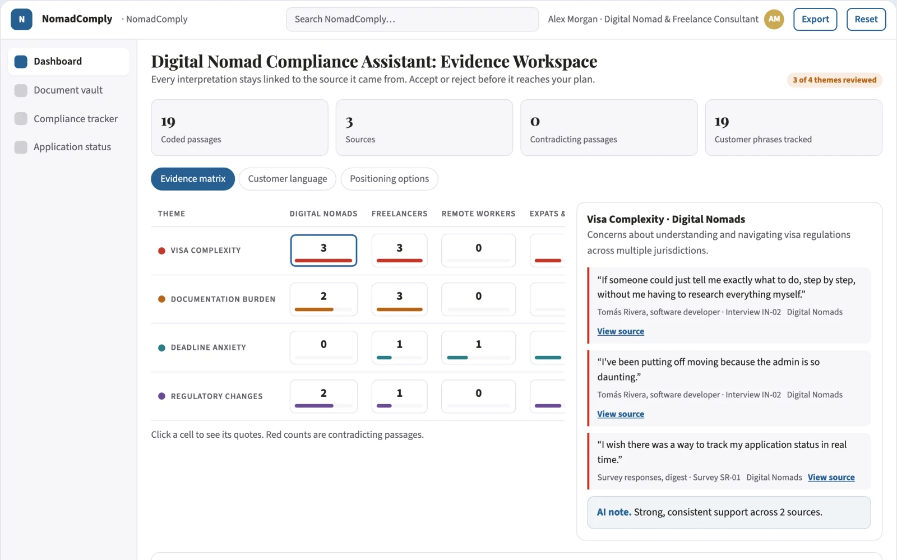The height and width of the screenshot is (560, 897).
Task: View source of Survey SR-01 quote
Action: [831, 477]
